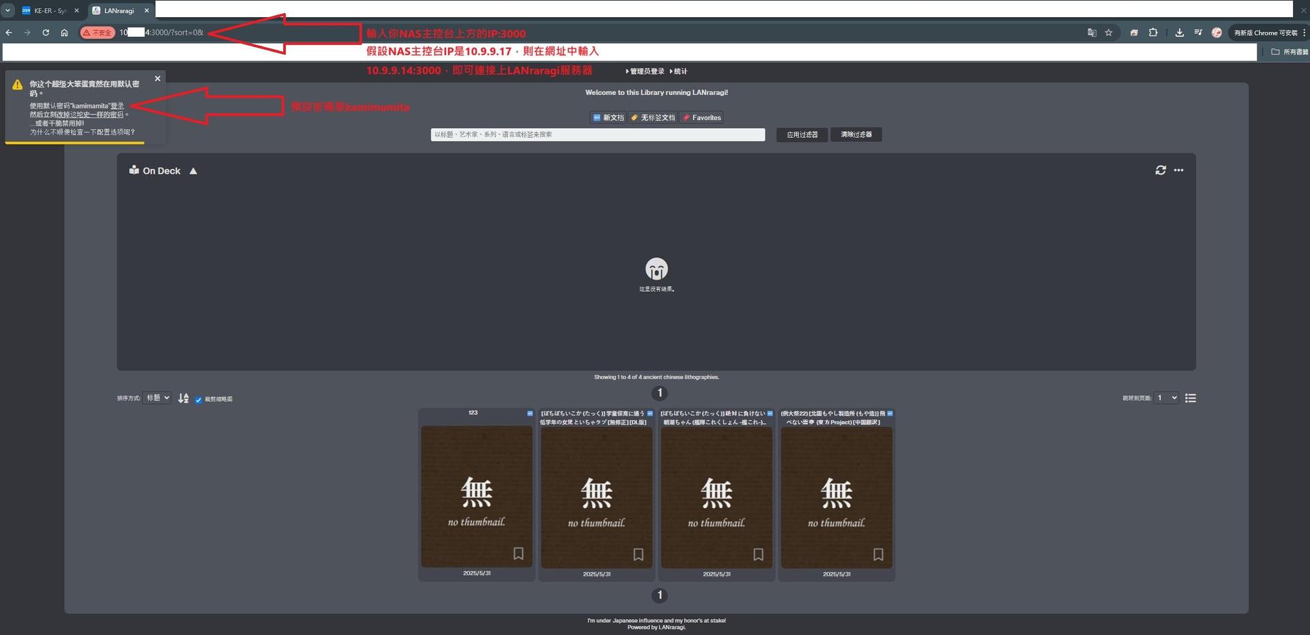Bookmark the archive titled 123
Viewport: 1310px width, 635px height.
click(518, 554)
